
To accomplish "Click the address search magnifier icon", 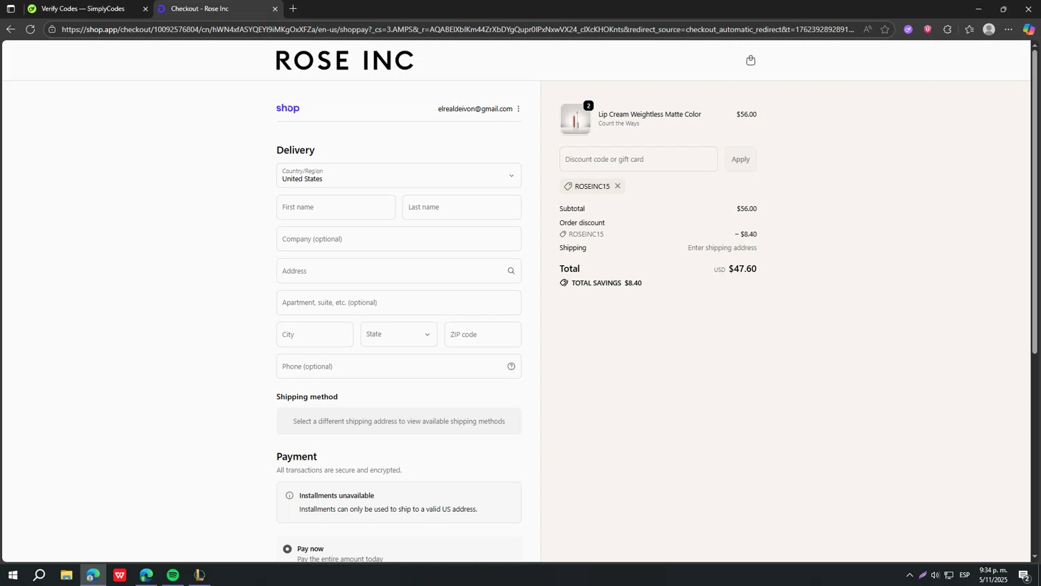I will [x=511, y=271].
